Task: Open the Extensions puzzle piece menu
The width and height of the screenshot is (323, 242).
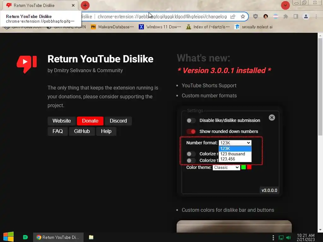Action: (x=285, y=16)
